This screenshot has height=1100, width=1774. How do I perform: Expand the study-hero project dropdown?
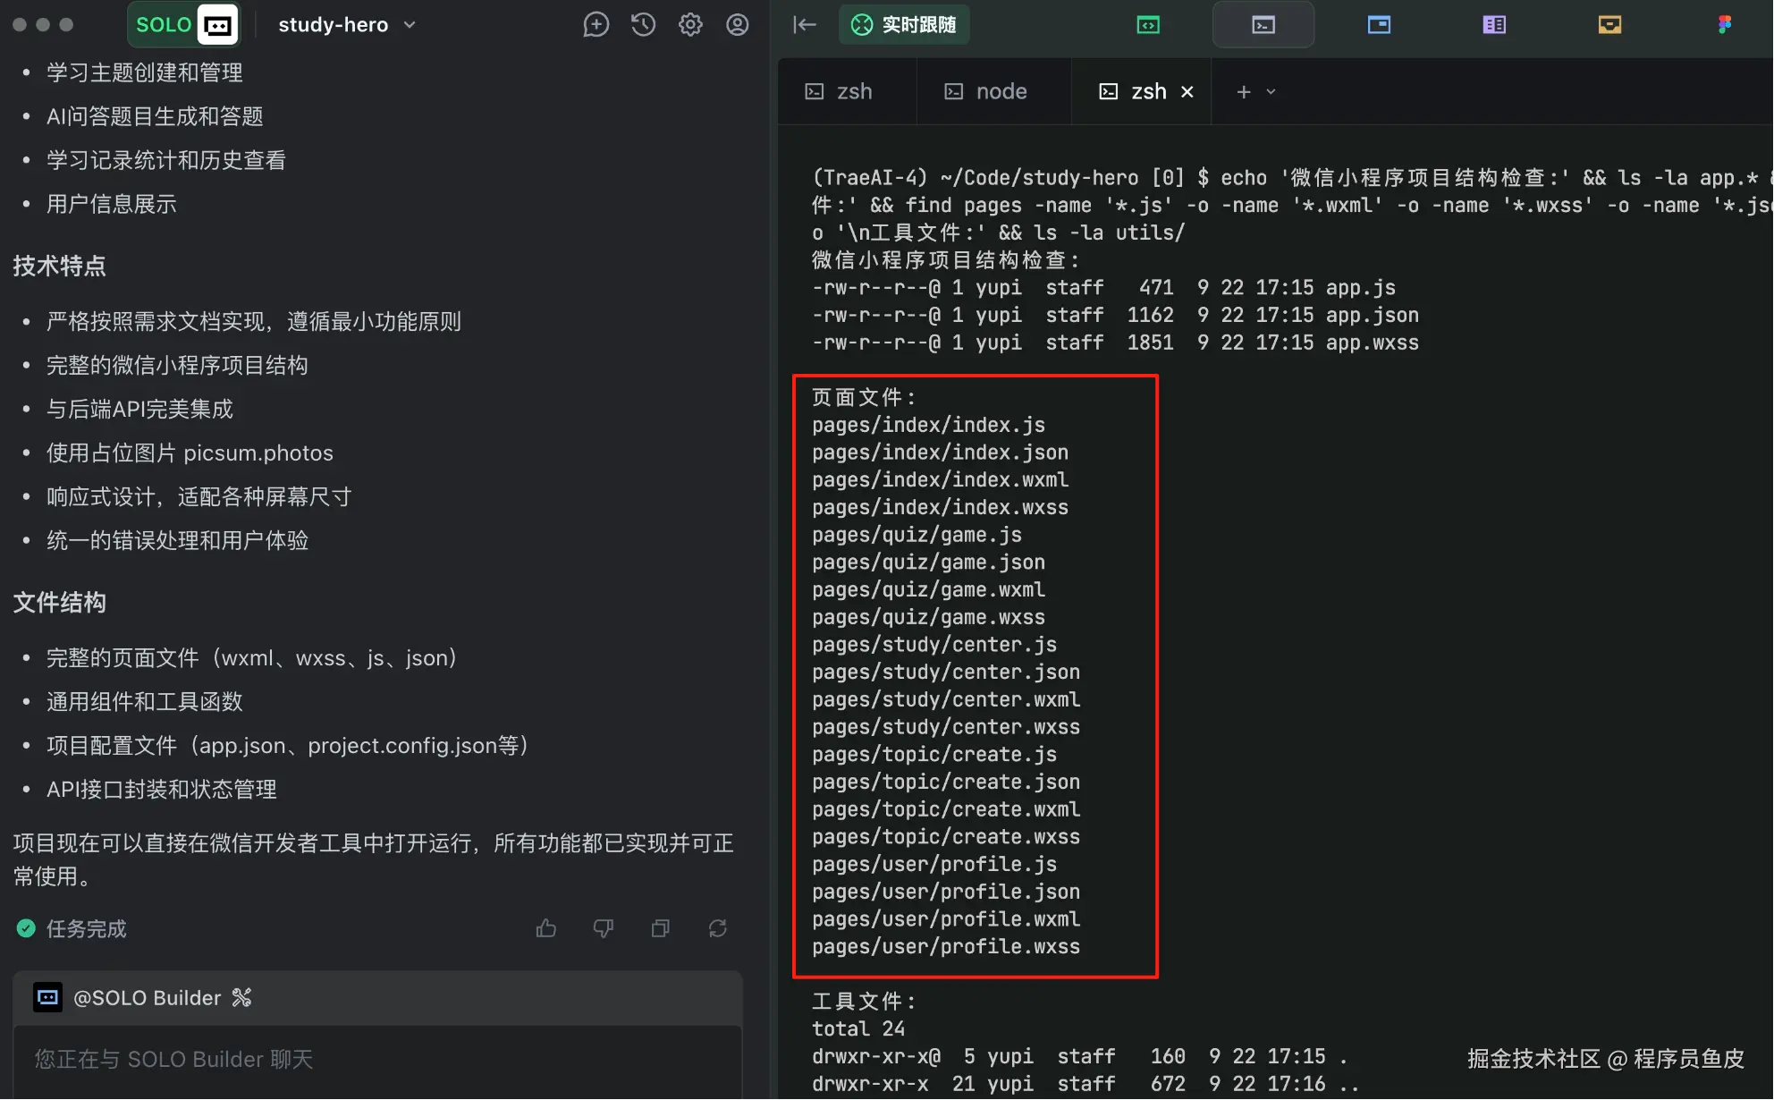(x=347, y=25)
